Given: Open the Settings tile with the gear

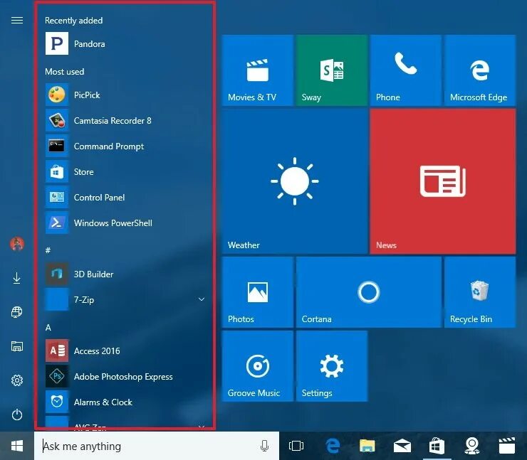Looking at the screenshot, I should 332,366.
